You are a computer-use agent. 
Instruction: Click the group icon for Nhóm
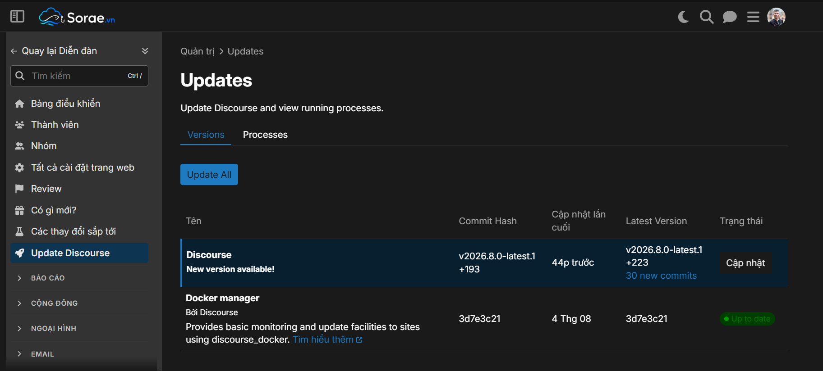click(x=19, y=146)
